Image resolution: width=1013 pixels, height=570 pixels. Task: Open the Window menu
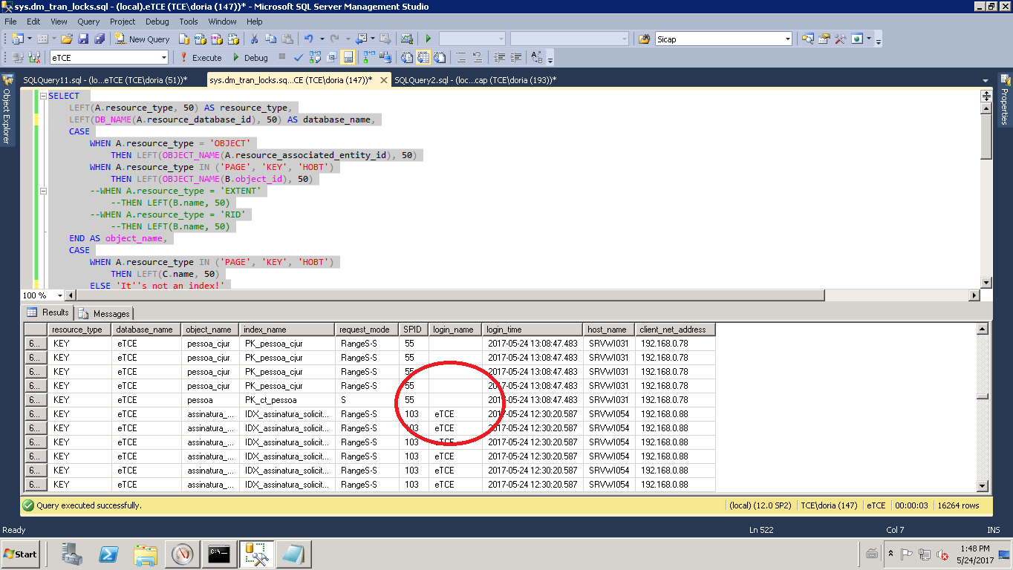tap(222, 22)
